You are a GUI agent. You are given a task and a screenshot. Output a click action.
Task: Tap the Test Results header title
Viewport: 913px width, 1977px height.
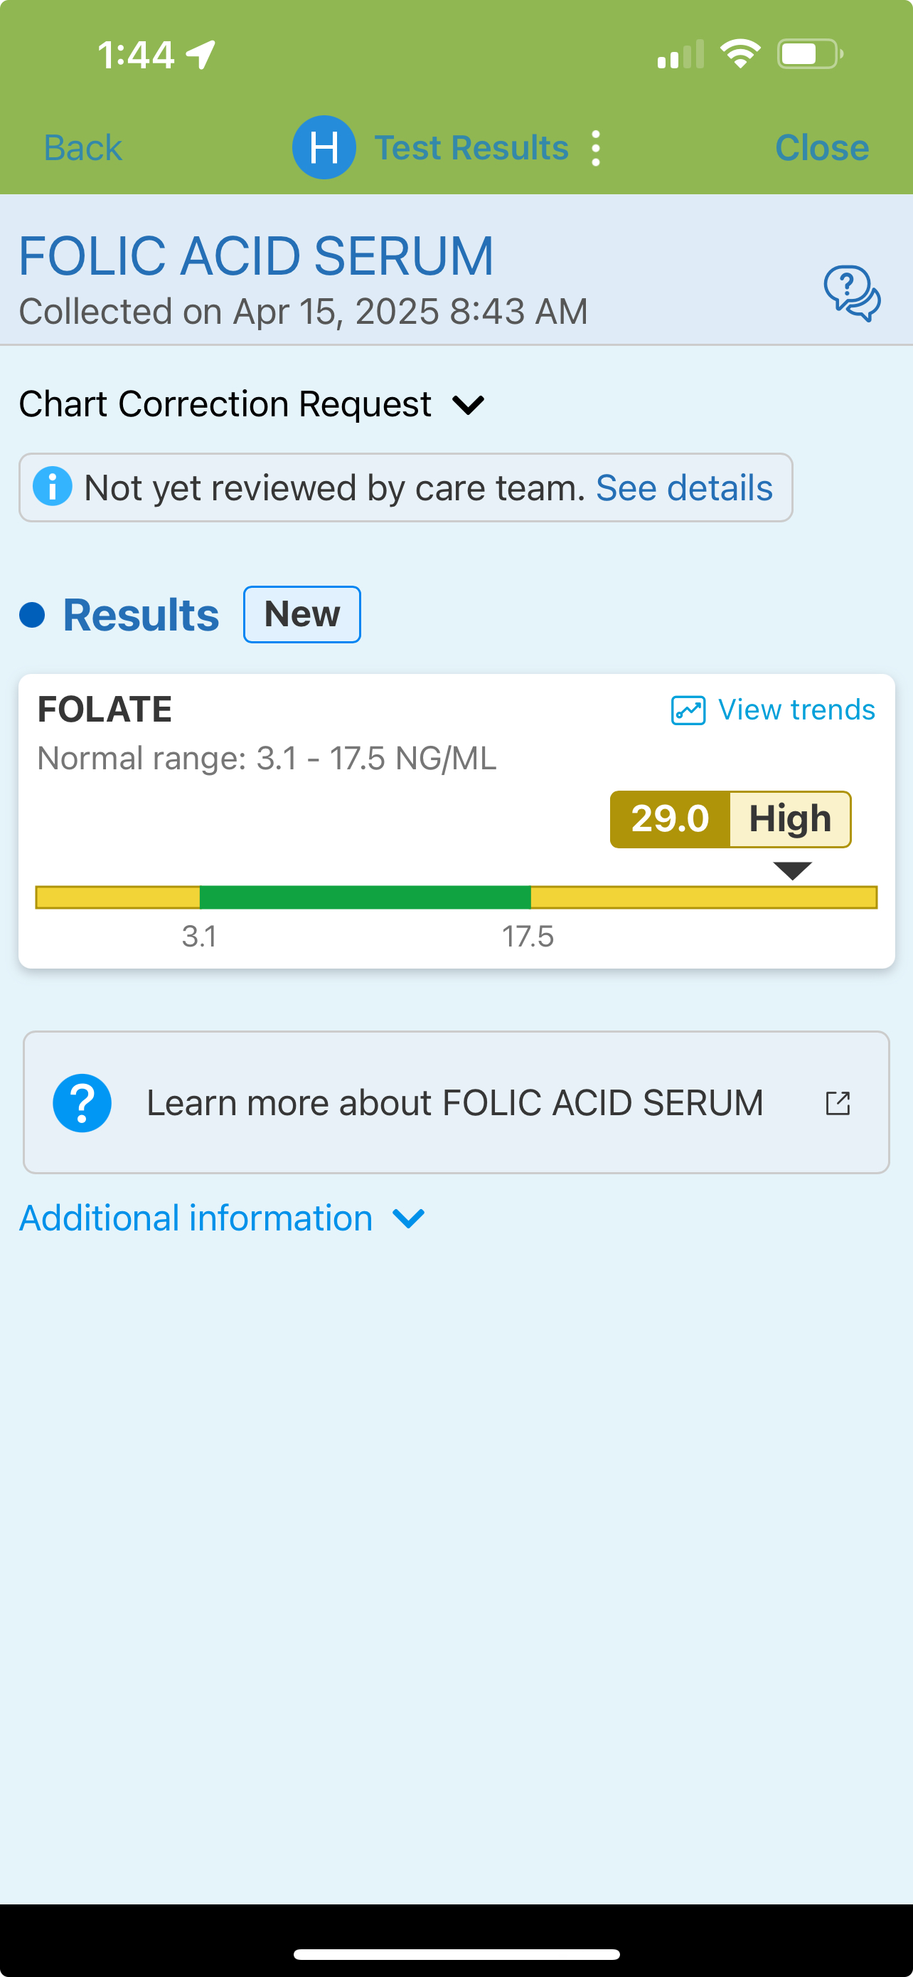[x=471, y=148]
